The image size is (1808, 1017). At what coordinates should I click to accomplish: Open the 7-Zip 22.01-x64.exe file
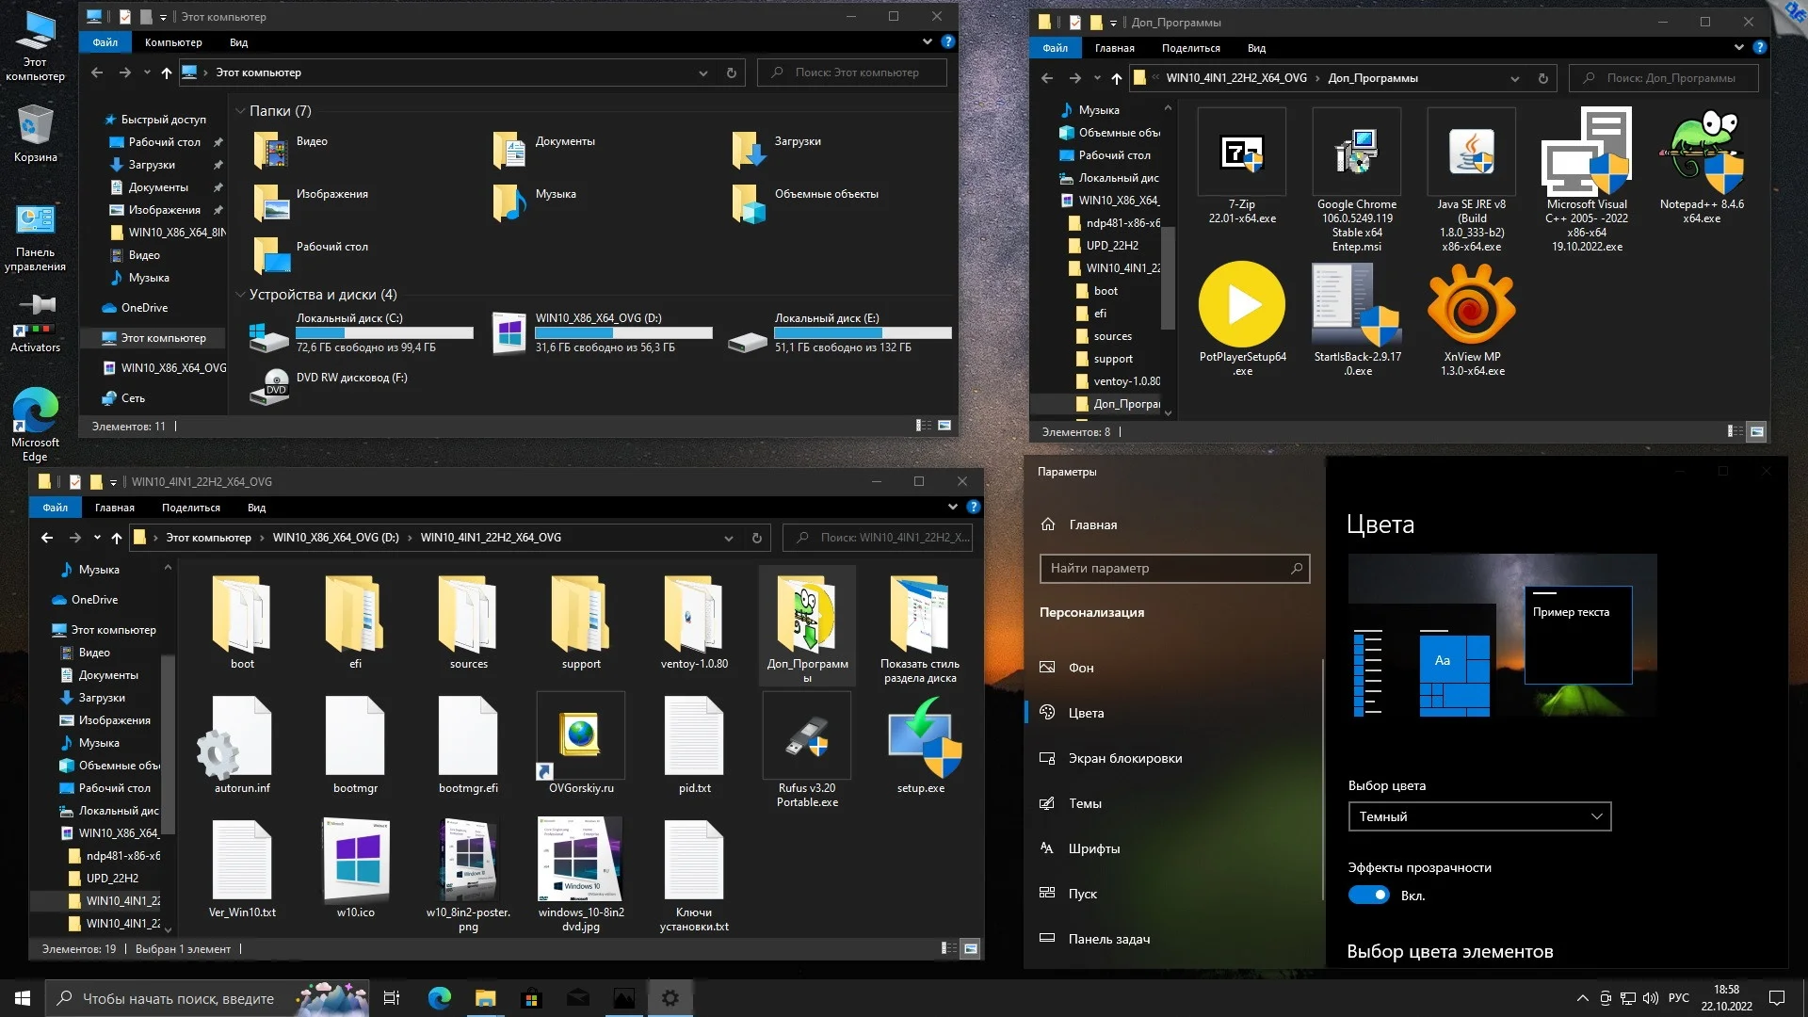1242,153
